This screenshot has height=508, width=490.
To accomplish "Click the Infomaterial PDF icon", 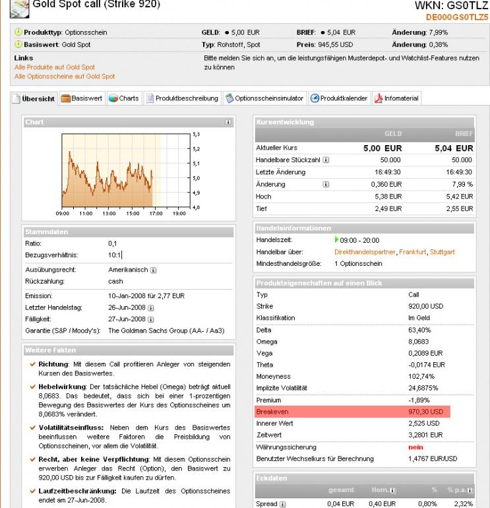I will pyautogui.click(x=379, y=98).
